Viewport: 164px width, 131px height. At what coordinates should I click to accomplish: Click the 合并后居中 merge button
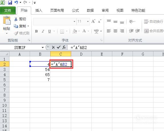click(x=154, y=31)
